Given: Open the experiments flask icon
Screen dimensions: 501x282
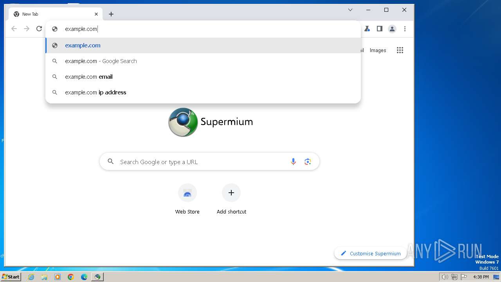Looking at the screenshot, I should point(367,29).
